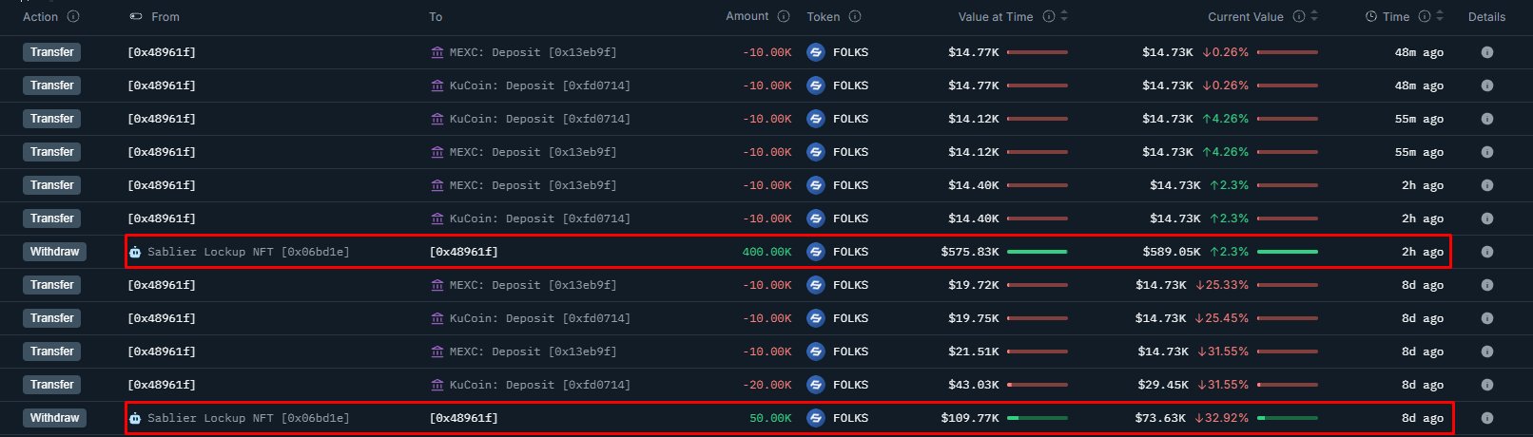1533x437 pixels.
Task: Click the From column header
Action: (165, 16)
